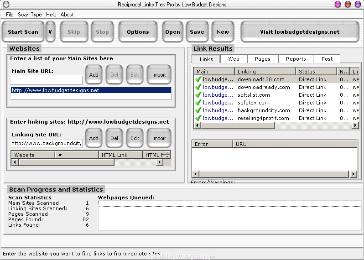Sort by the Status column header
The height and width of the screenshot is (260, 364).
pos(317,72)
